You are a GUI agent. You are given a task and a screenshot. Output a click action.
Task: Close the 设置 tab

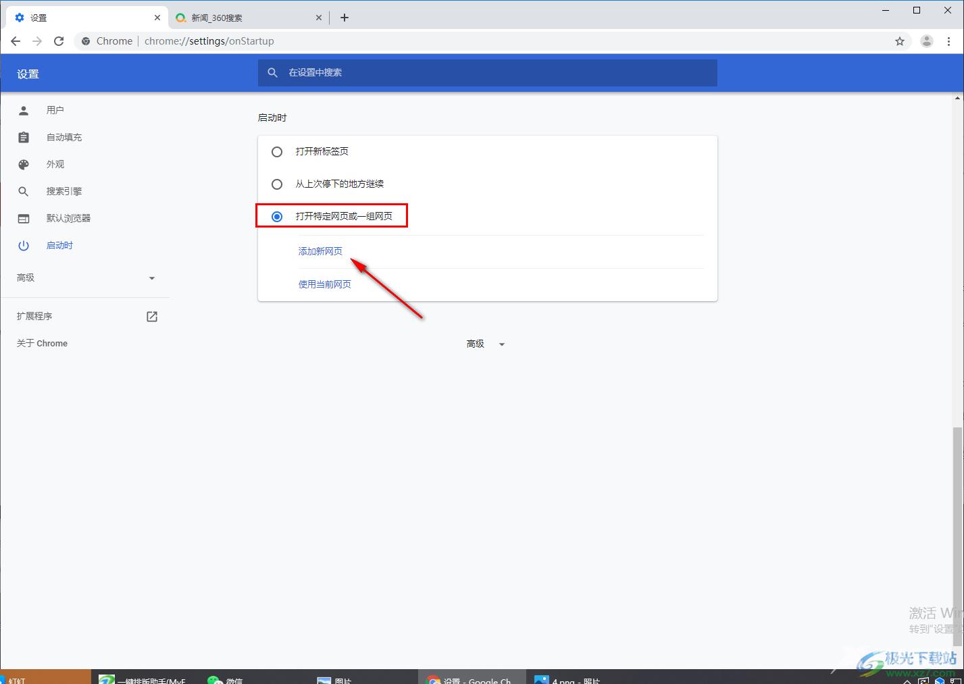157,18
